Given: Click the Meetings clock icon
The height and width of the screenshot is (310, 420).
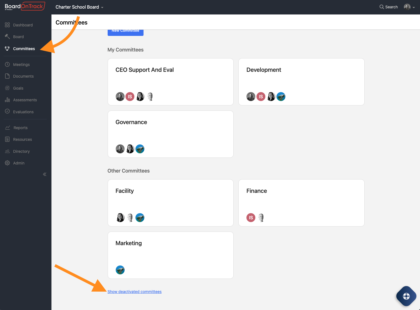Looking at the screenshot, I should [8, 64].
